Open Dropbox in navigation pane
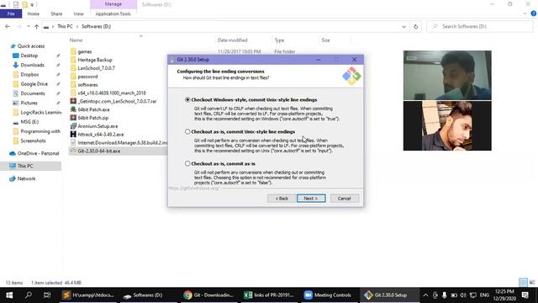The width and height of the screenshot is (538, 303). 29,74
